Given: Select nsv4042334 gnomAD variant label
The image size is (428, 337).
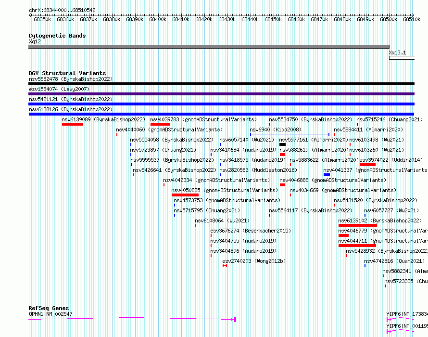Looking at the screenshot, I should click(216, 181).
